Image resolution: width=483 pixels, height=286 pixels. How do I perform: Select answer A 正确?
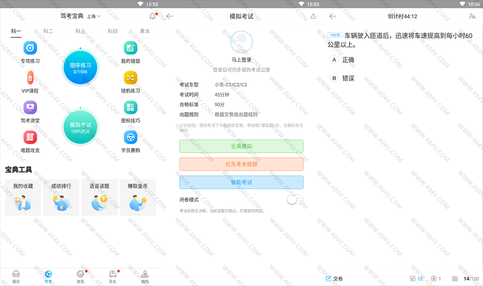click(334, 60)
